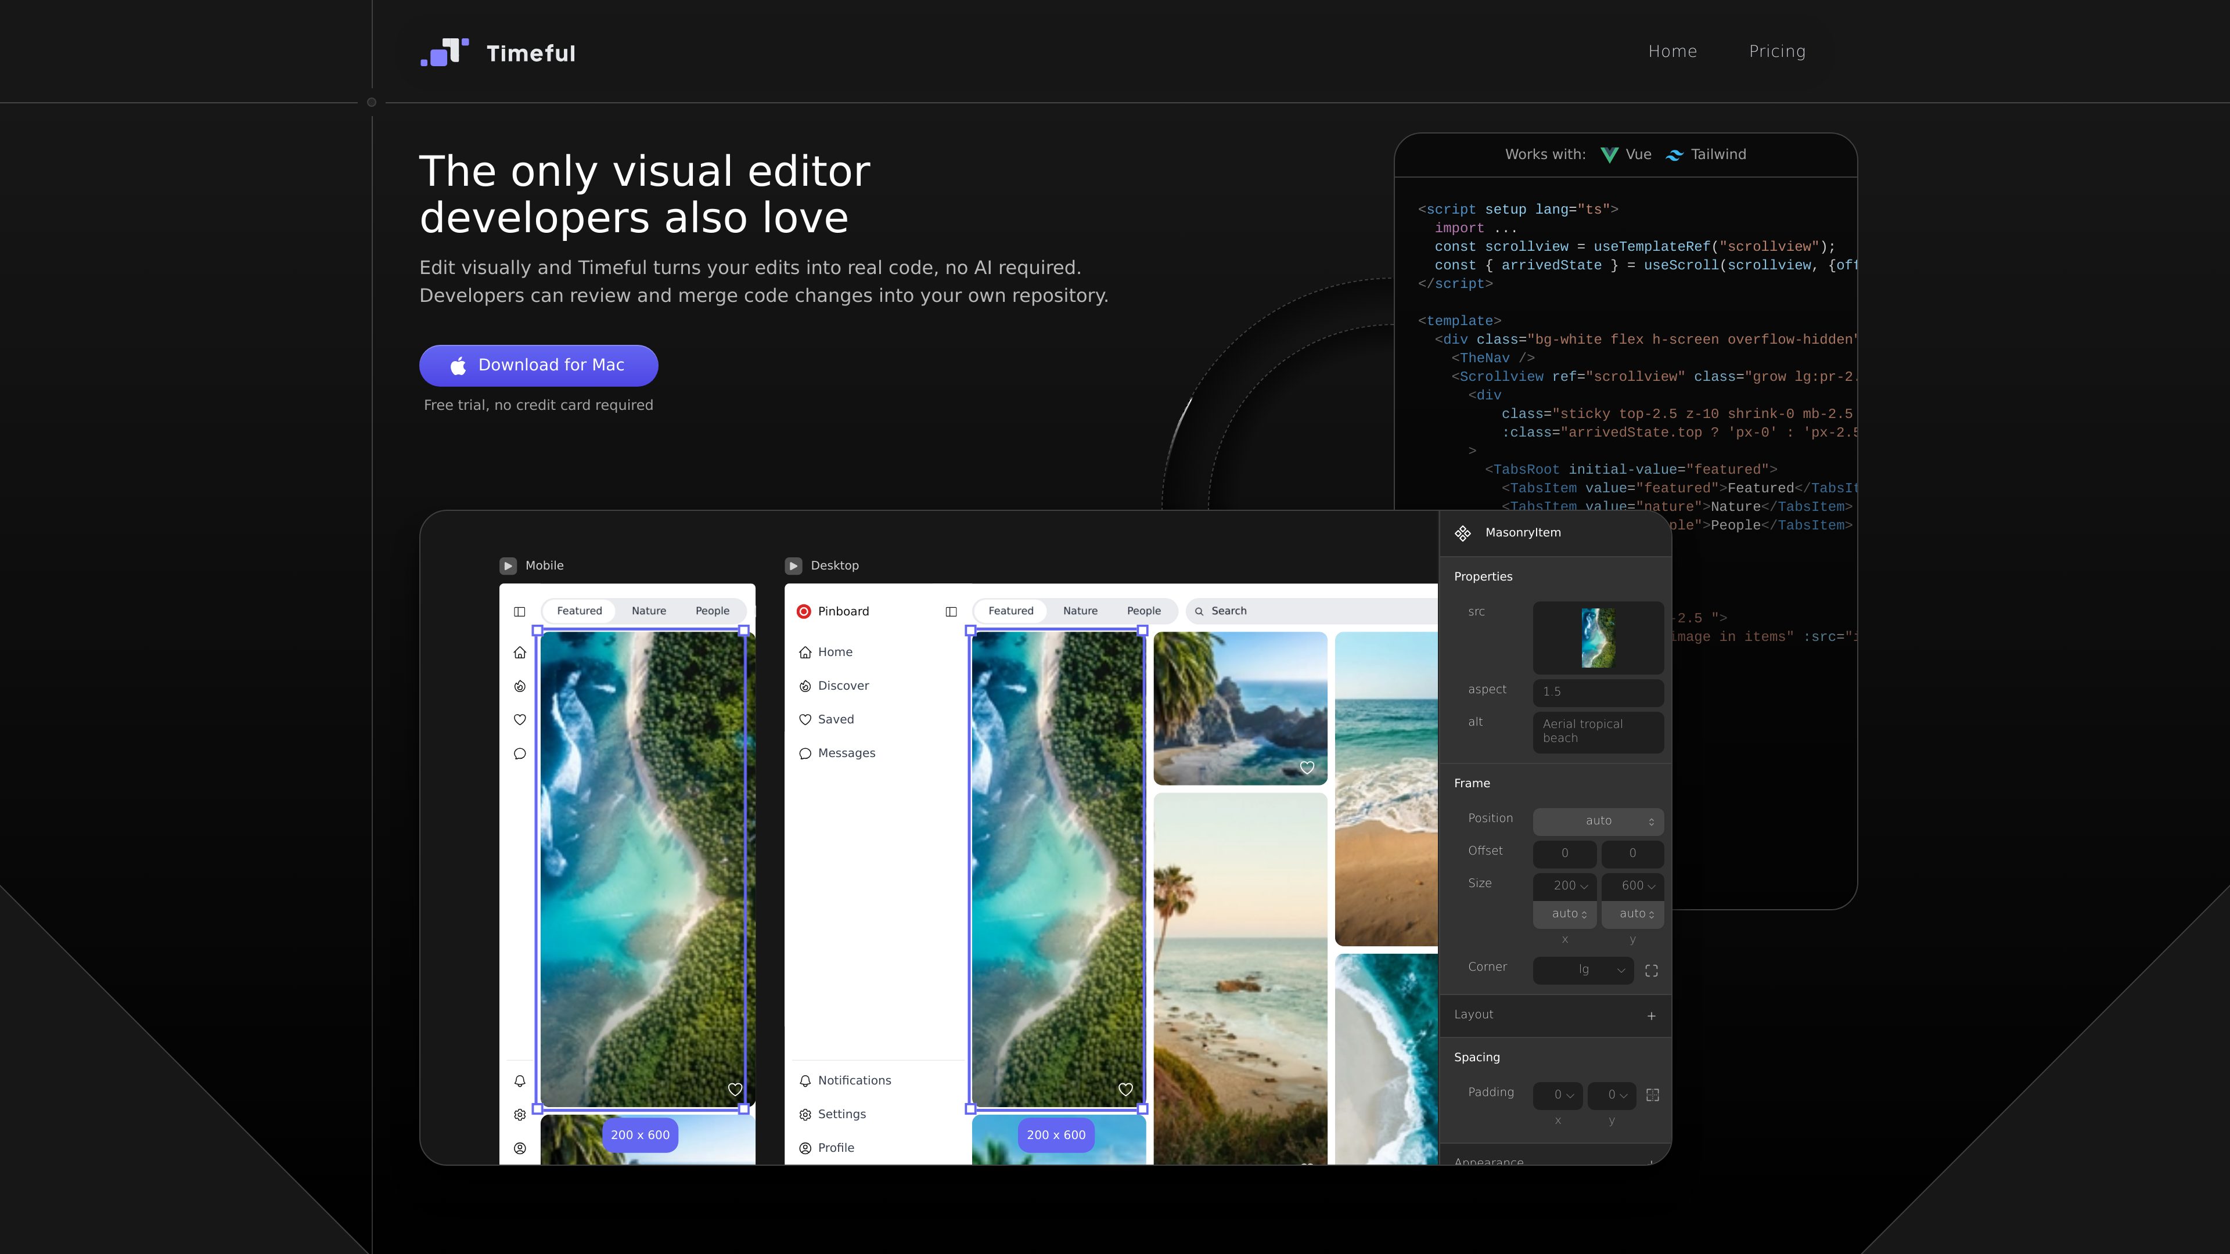
Task: Click the heart icon in mobile sidebar
Action: [x=519, y=719]
